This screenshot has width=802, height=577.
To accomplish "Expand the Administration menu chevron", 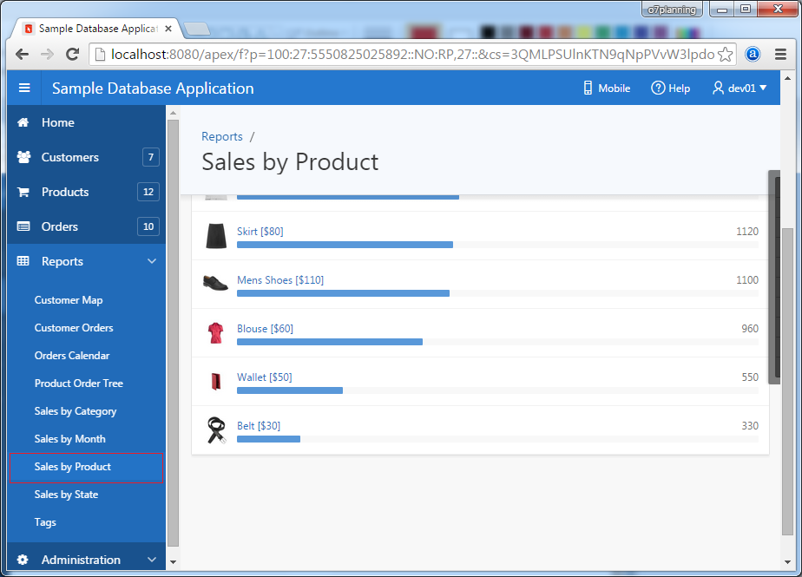I will [x=152, y=560].
